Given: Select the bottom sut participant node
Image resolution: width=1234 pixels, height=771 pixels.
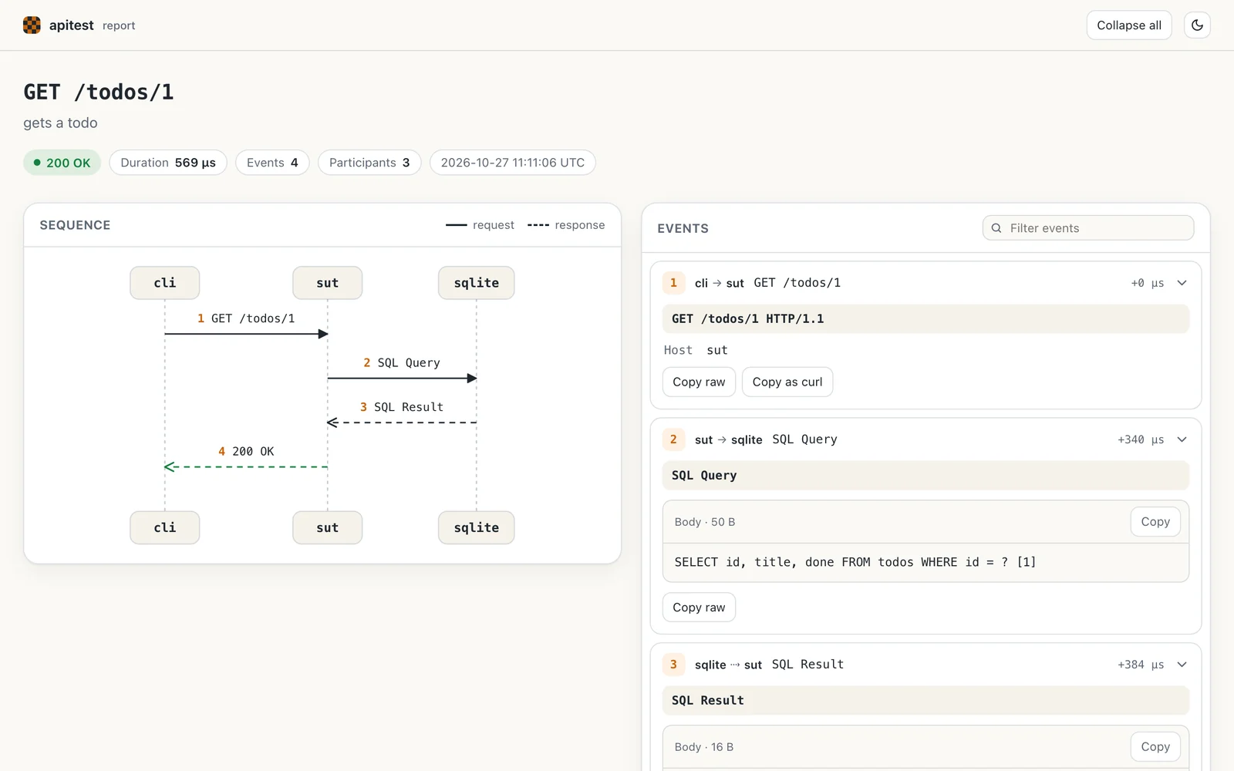Looking at the screenshot, I should click(328, 528).
